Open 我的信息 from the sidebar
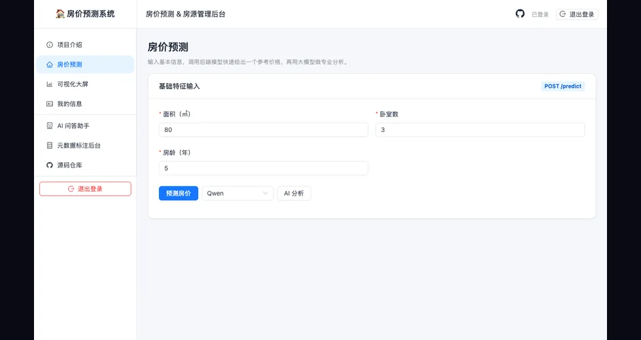 tap(85, 104)
